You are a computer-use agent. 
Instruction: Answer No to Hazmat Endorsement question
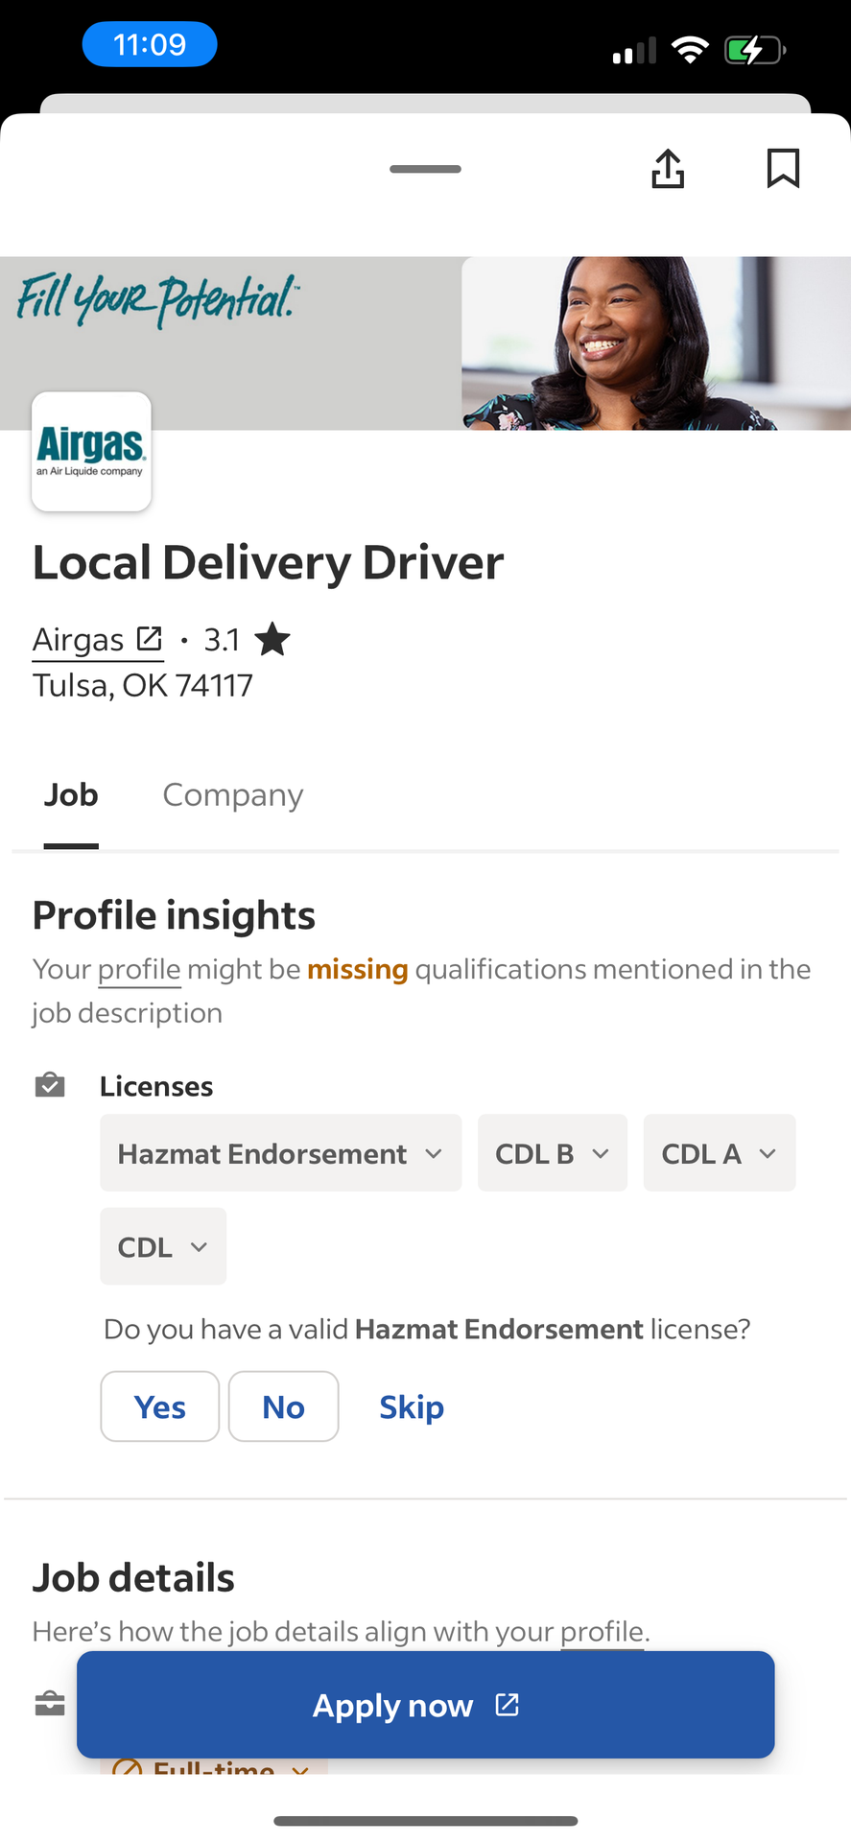(283, 1406)
